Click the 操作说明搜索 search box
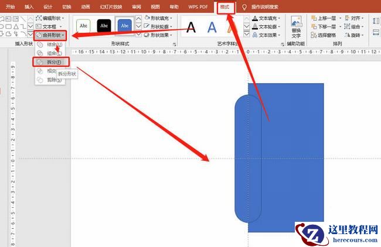This screenshot has height=247, width=381. tap(264, 7)
